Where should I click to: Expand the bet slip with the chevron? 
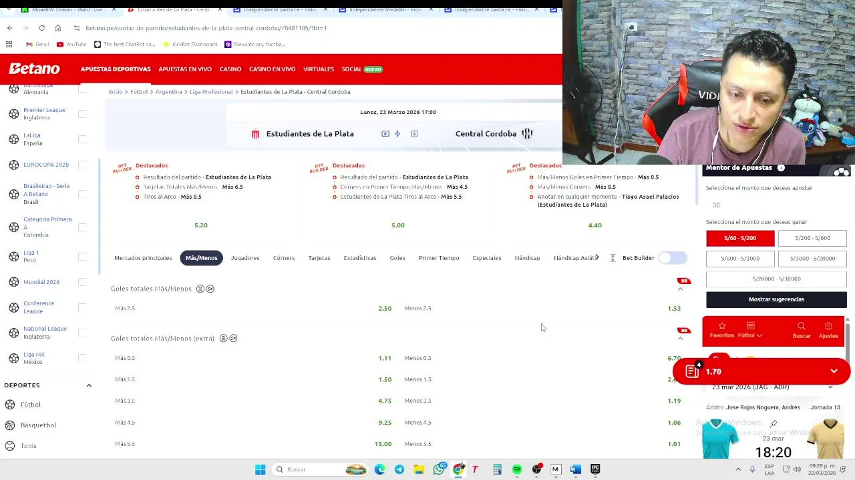[x=834, y=371]
